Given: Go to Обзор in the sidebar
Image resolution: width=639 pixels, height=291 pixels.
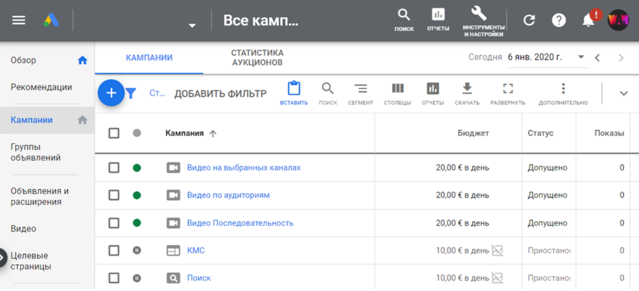Looking at the screenshot, I should click(23, 60).
